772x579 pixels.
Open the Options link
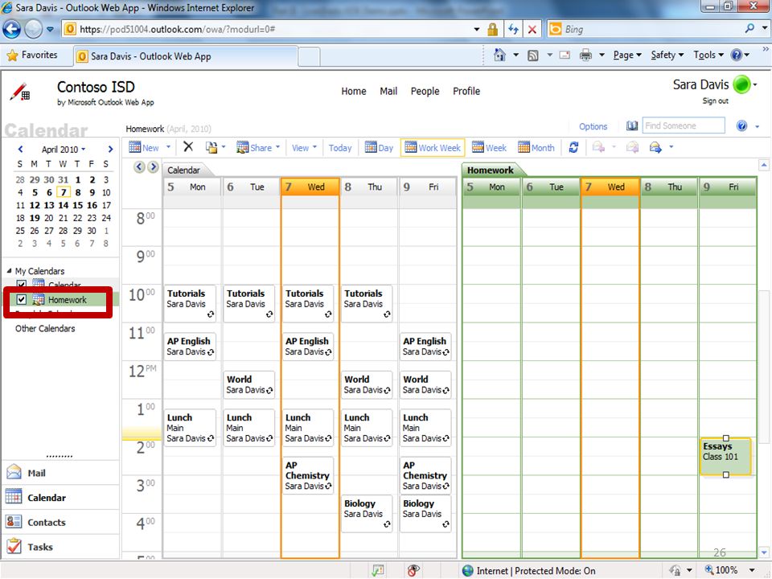coord(593,126)
